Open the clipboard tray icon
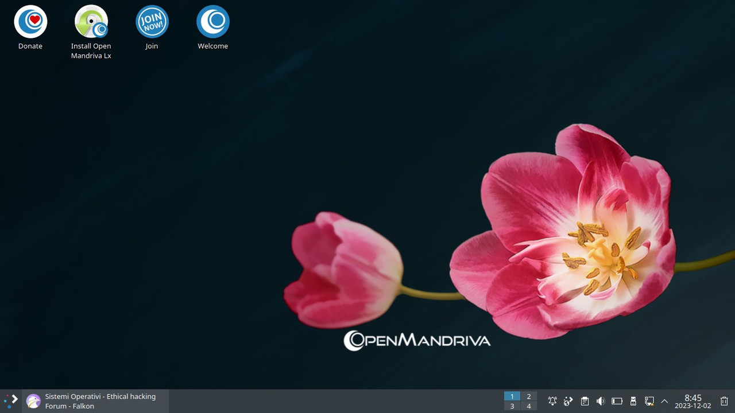 pos(585,401)
